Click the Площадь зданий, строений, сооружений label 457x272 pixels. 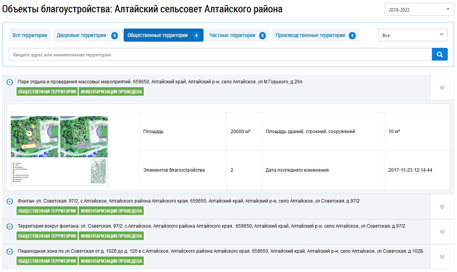click(310, 132)
